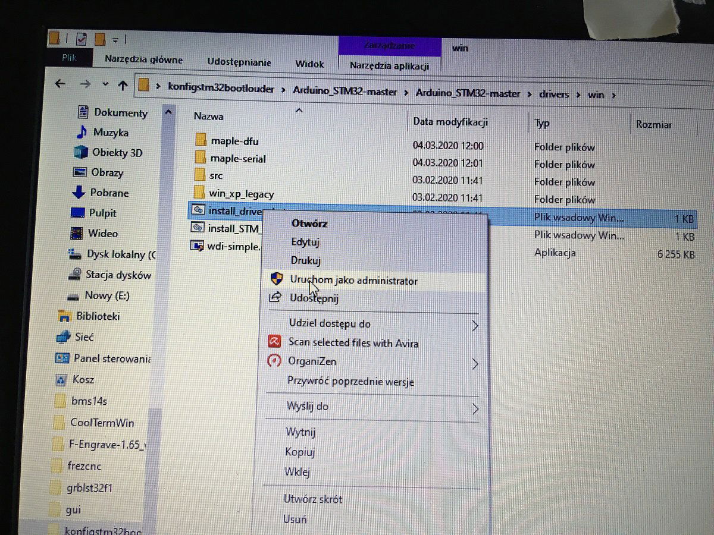Choose Edytuj in context menu
The width and height of the screenshot is (714, 535).
(x=305, y=242)
